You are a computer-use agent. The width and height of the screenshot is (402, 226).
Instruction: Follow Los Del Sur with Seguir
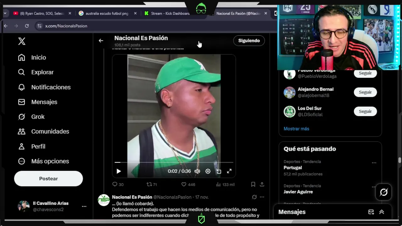point(365,111)
